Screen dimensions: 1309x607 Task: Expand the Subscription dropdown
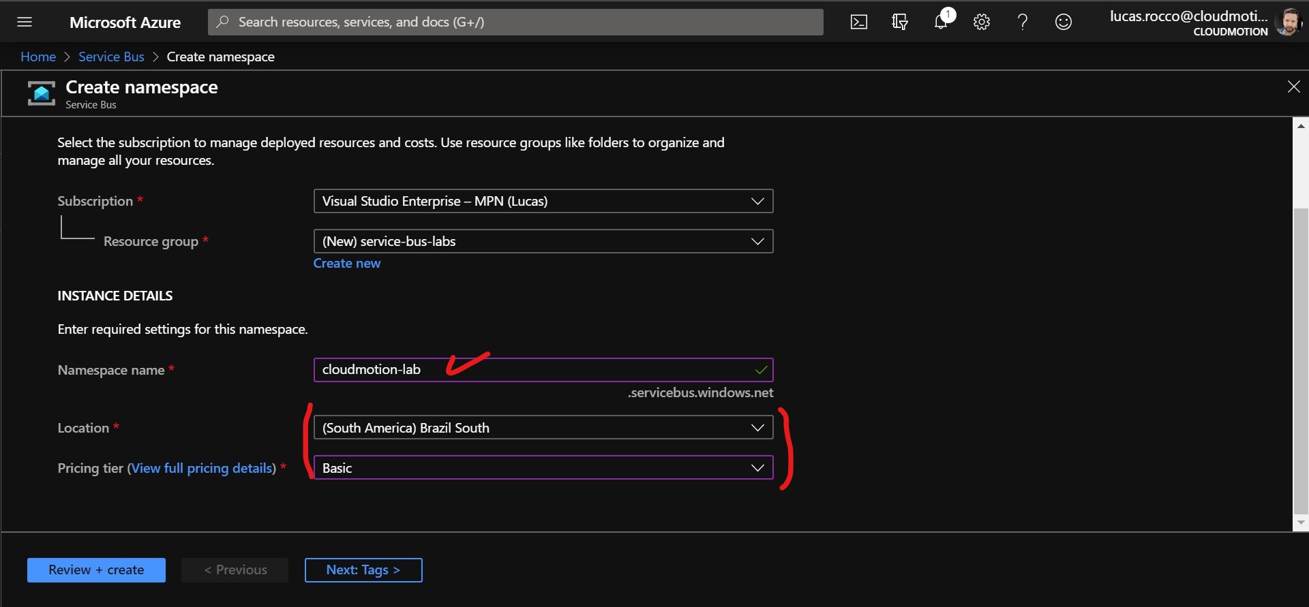point(543,201)
